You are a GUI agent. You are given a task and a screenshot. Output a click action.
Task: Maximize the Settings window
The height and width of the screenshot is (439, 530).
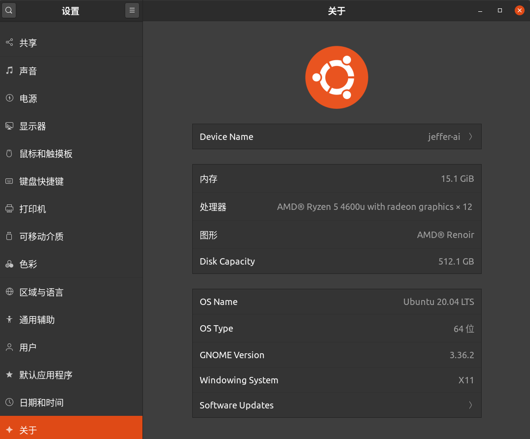pyautogui.click(x=500, y=10)
